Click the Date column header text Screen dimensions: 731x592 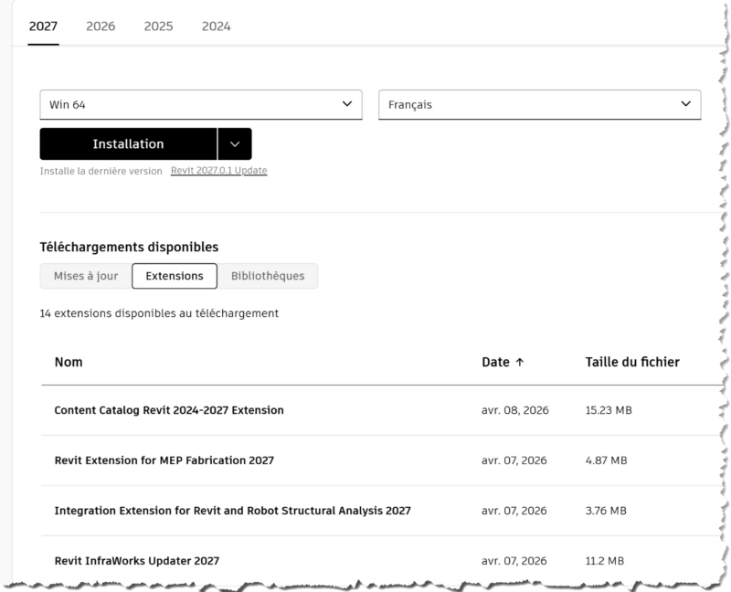click(495, 363)
